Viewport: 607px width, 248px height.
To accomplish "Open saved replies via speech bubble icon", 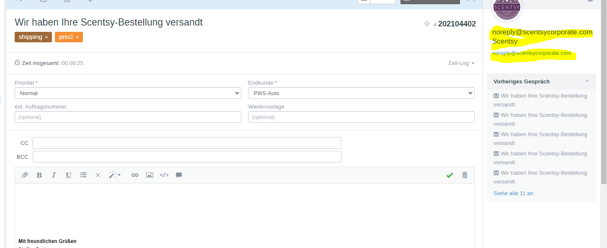I will pyautogui.click(x=179, y=175).
